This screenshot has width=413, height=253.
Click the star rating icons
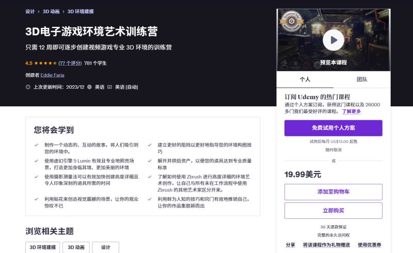tap(45, 63)
